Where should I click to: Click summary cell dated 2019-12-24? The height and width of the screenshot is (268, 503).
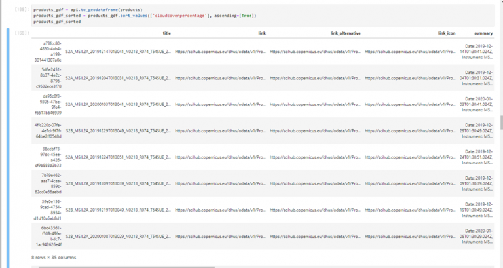(x=476, y=157)
